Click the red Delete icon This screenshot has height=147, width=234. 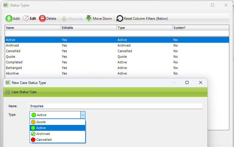(42, 19)
